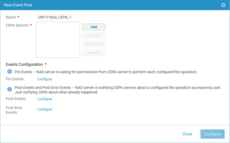Click the info icon beside Pre Events description
The image size is (230, 143).
click(x=9, y=71)
